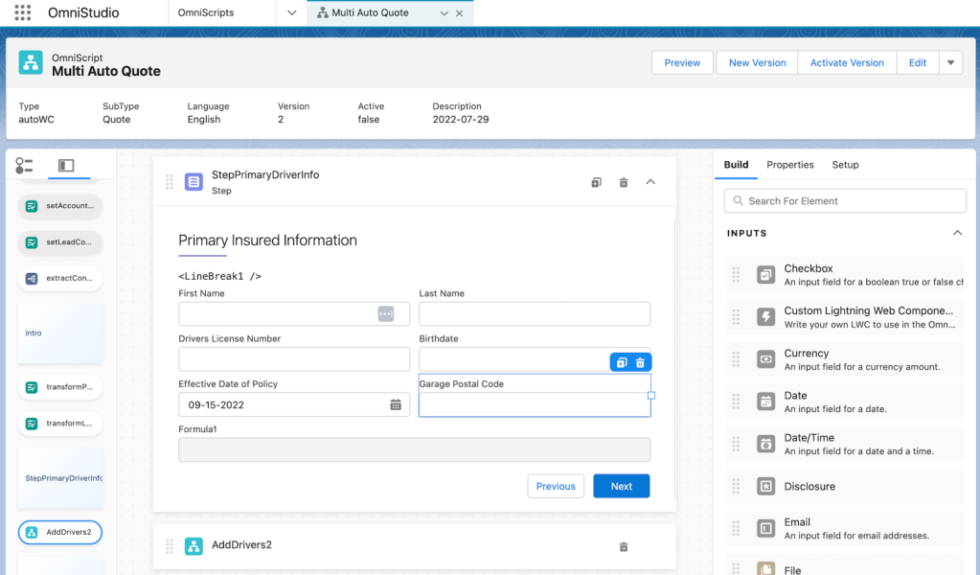Delete the StepPrimaryDriverInfo step
The image size is (980, 575).
(623, 182)
